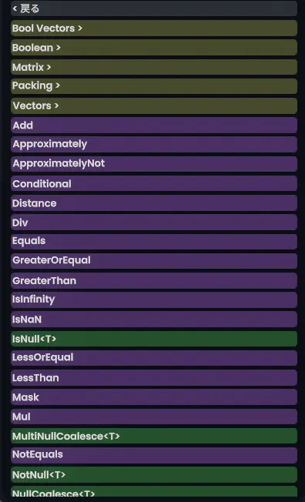Image resolution: width=305 pixels, height=502 pixels.
Task: Pick the Equals node
Action: pos(154,242)
